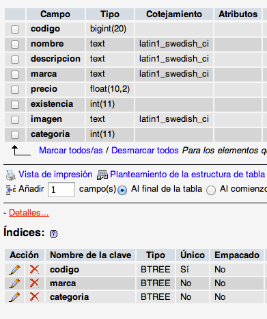This screenshot has height=319, width=267.
Task: Click the Desmarcar todos link
Action: point(145,151)
